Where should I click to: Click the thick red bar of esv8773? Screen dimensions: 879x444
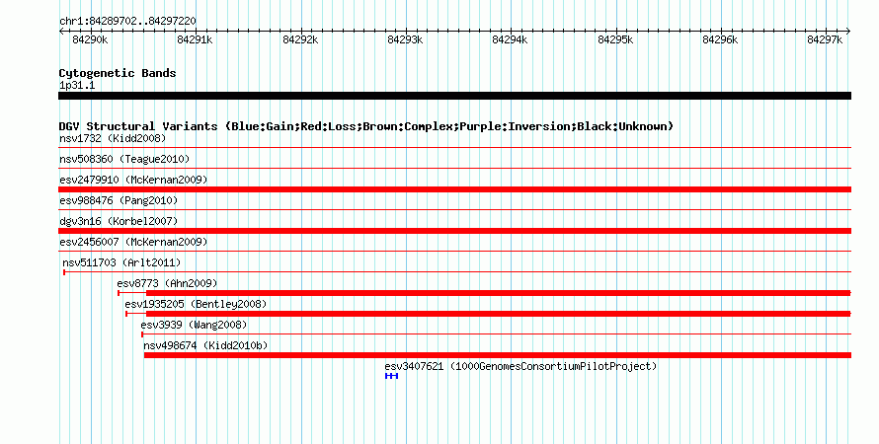(x=499, y=293)
